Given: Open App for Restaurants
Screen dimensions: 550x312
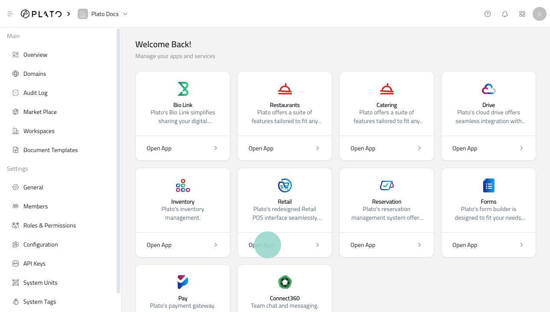Looking at the screenshot, I should 285,148.
